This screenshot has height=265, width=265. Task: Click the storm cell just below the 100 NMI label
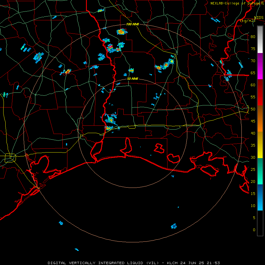122,32
